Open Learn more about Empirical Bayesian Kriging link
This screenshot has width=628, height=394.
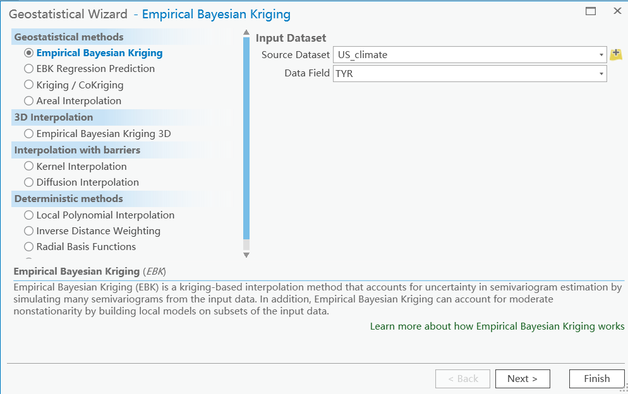[x=497, y=326]
